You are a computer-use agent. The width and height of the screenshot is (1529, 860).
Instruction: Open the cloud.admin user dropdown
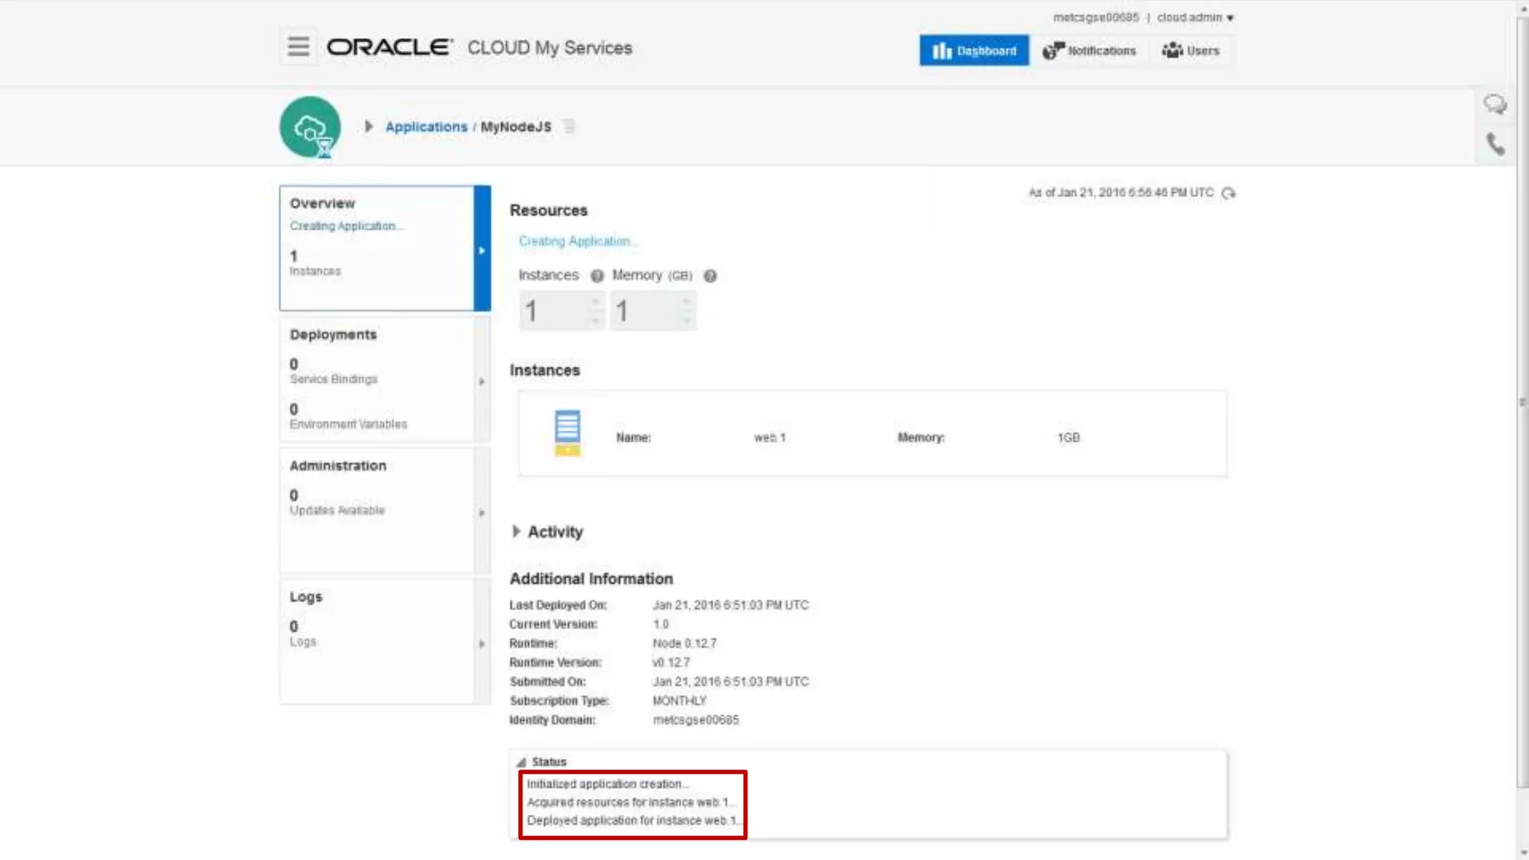[1195, 17]
